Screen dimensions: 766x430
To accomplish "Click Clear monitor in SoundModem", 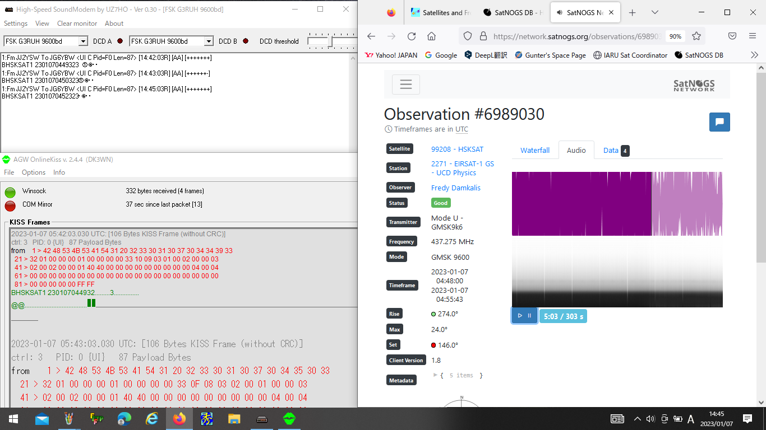I will tap(77, 24).
